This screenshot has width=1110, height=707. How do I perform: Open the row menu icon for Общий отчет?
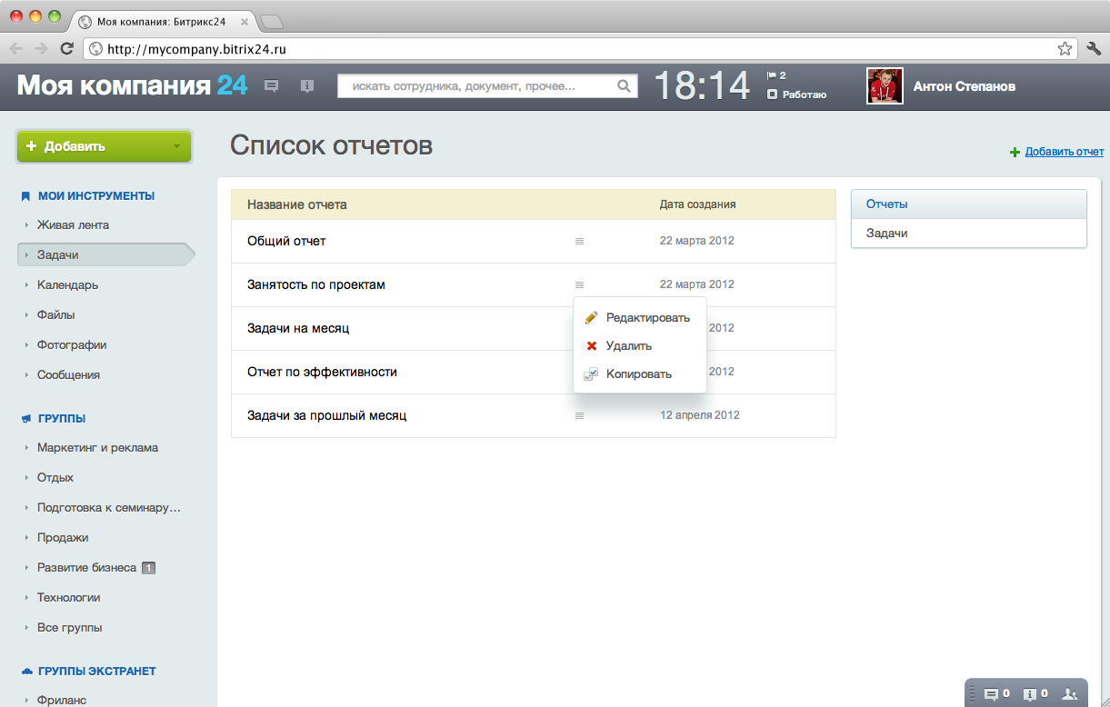click(579, 241)
